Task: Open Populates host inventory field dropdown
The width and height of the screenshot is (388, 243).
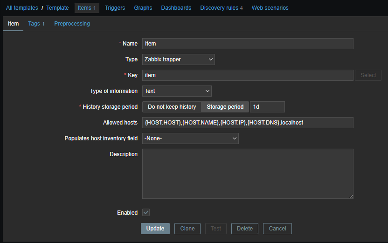Action: pos(190,138)
